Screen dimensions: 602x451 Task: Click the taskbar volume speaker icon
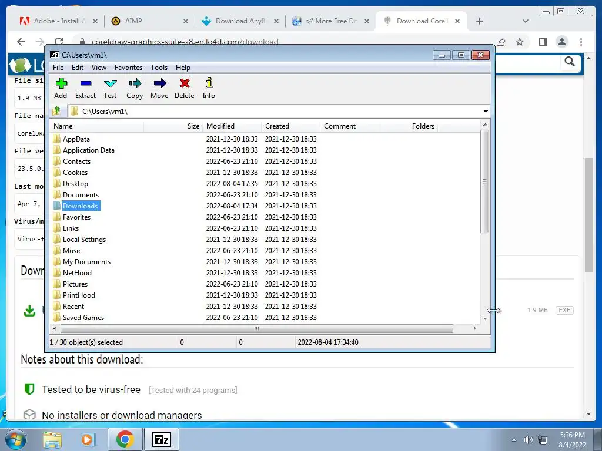[x=529, y=440]
